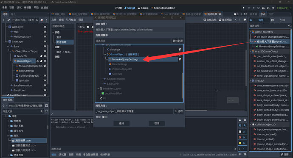Viewport: 293px width, 158px height.
Task: Go back in script navigation history
Action: click(236, 19)
